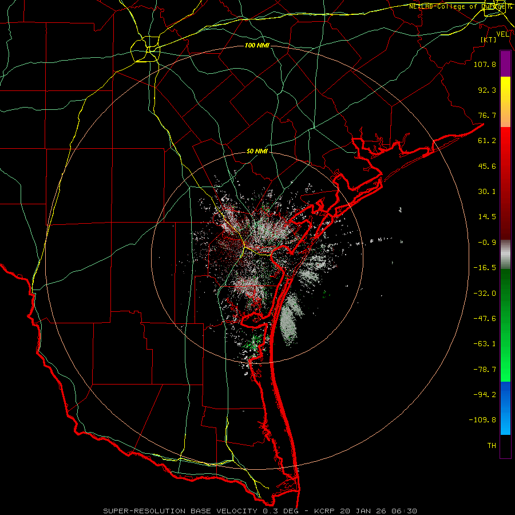Click the 61.2 velocity scale value
The height and width of the screenshot is (515, 515).
tap(487, 141)
